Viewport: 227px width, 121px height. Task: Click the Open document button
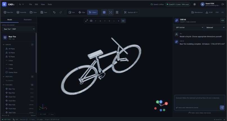[33, 12]
